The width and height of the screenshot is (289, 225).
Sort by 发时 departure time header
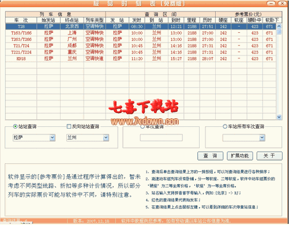[x=137, y=20]
